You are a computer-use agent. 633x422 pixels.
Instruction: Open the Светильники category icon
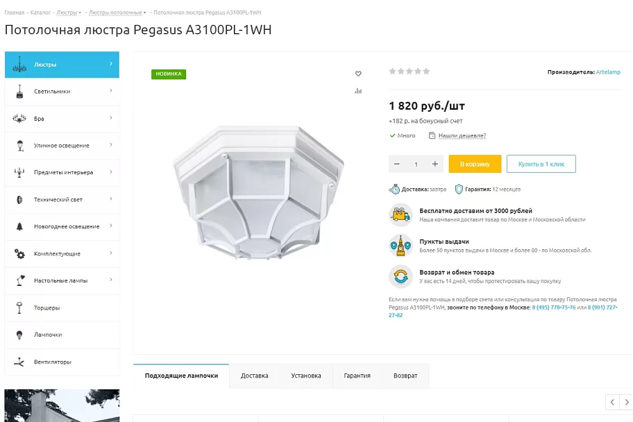click(x=19, y=92)
